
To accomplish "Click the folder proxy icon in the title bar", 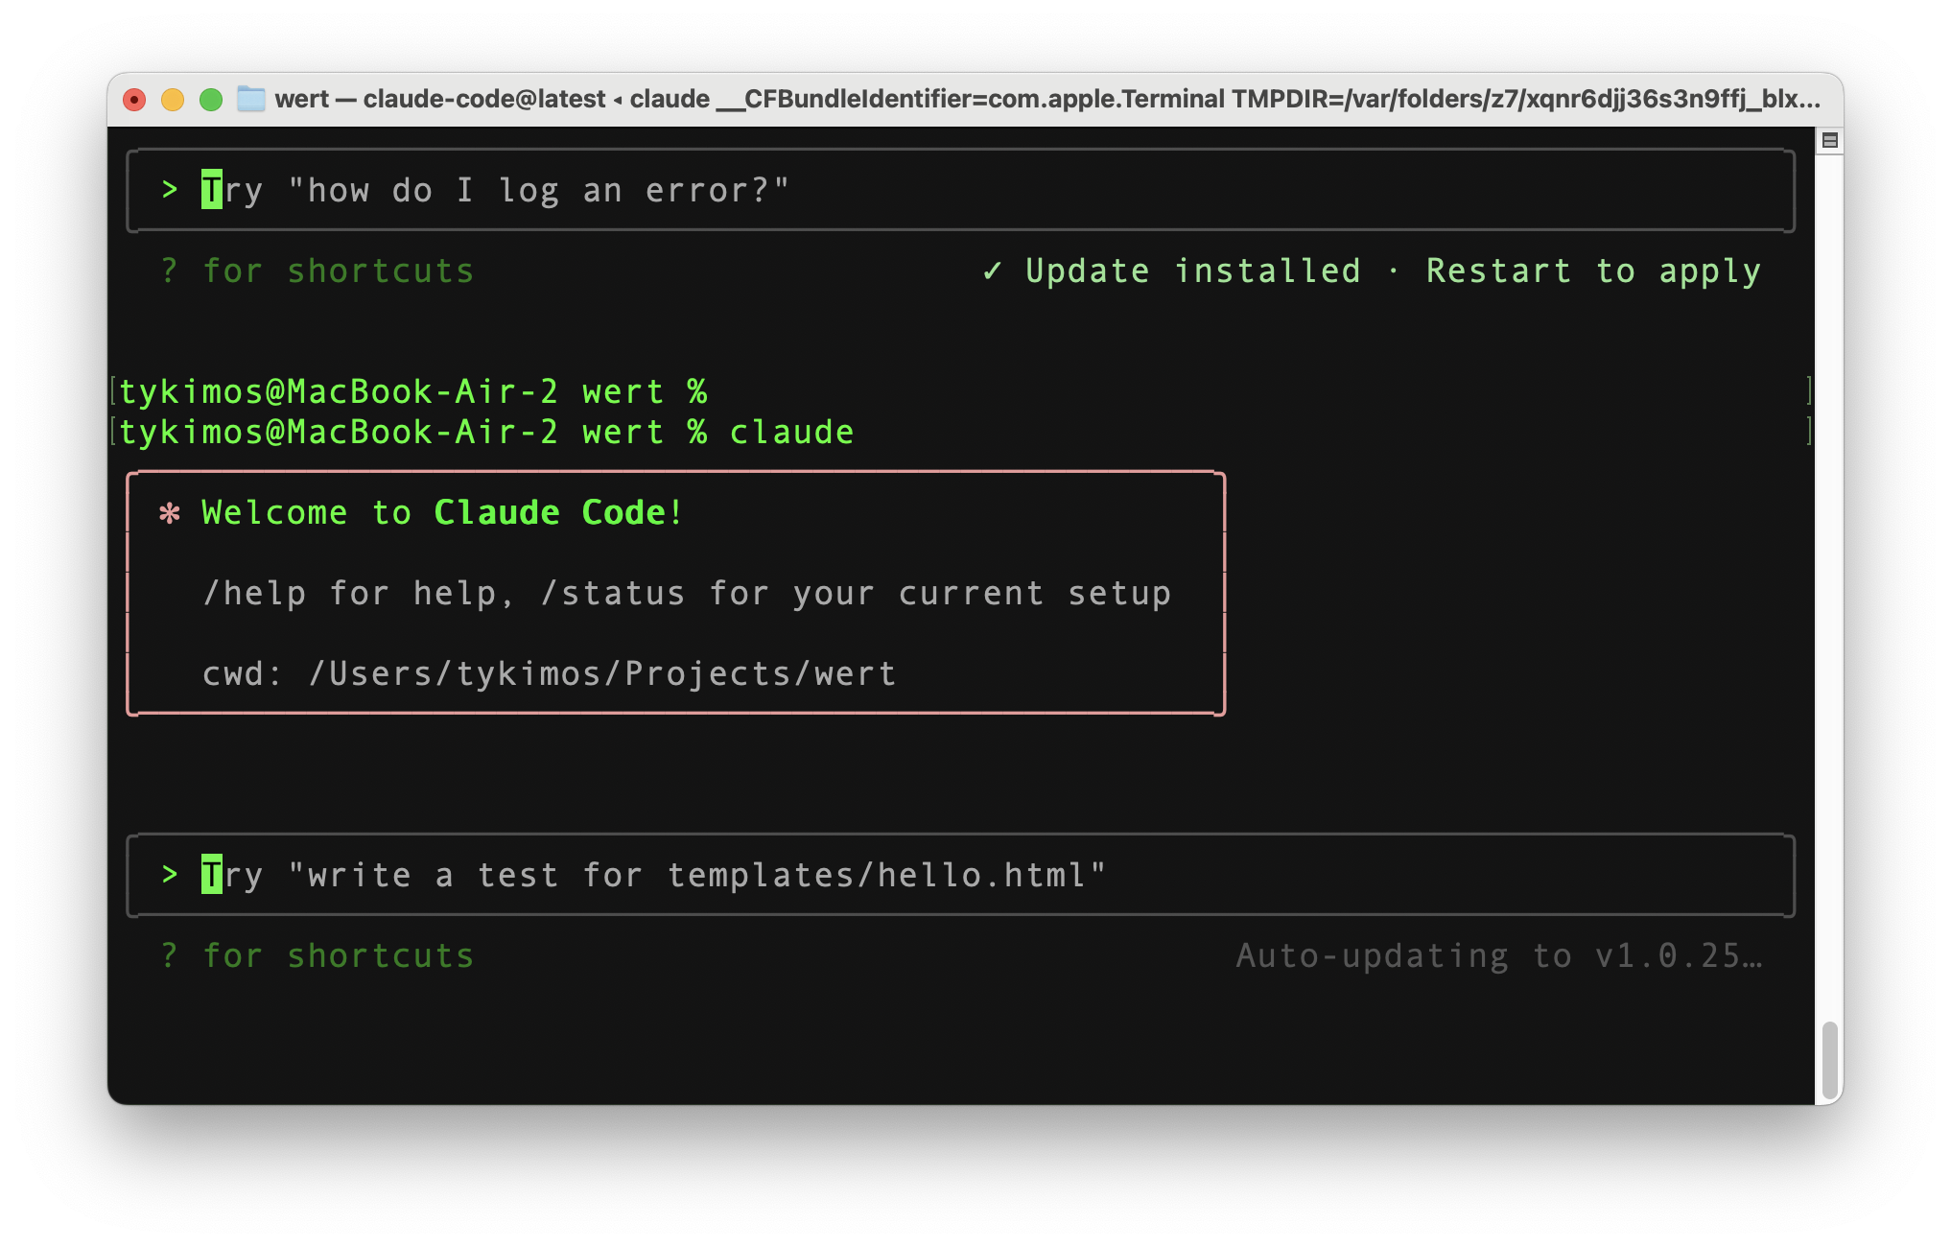I will click(x=251, y=99).
